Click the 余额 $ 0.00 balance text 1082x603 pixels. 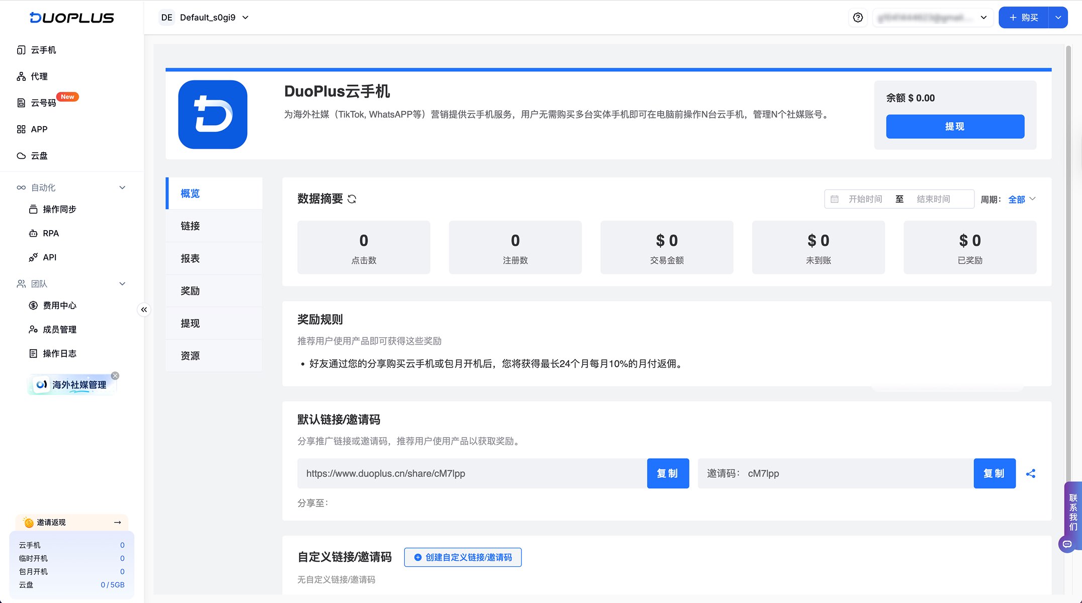910,98
